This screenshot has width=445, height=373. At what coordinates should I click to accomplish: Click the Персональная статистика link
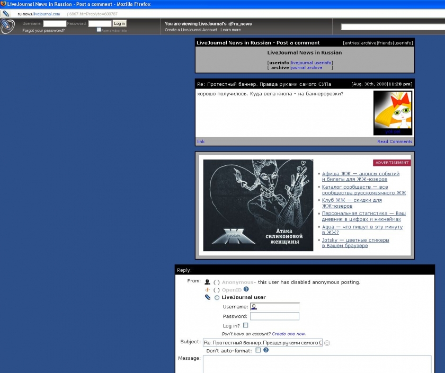(364, 216)
